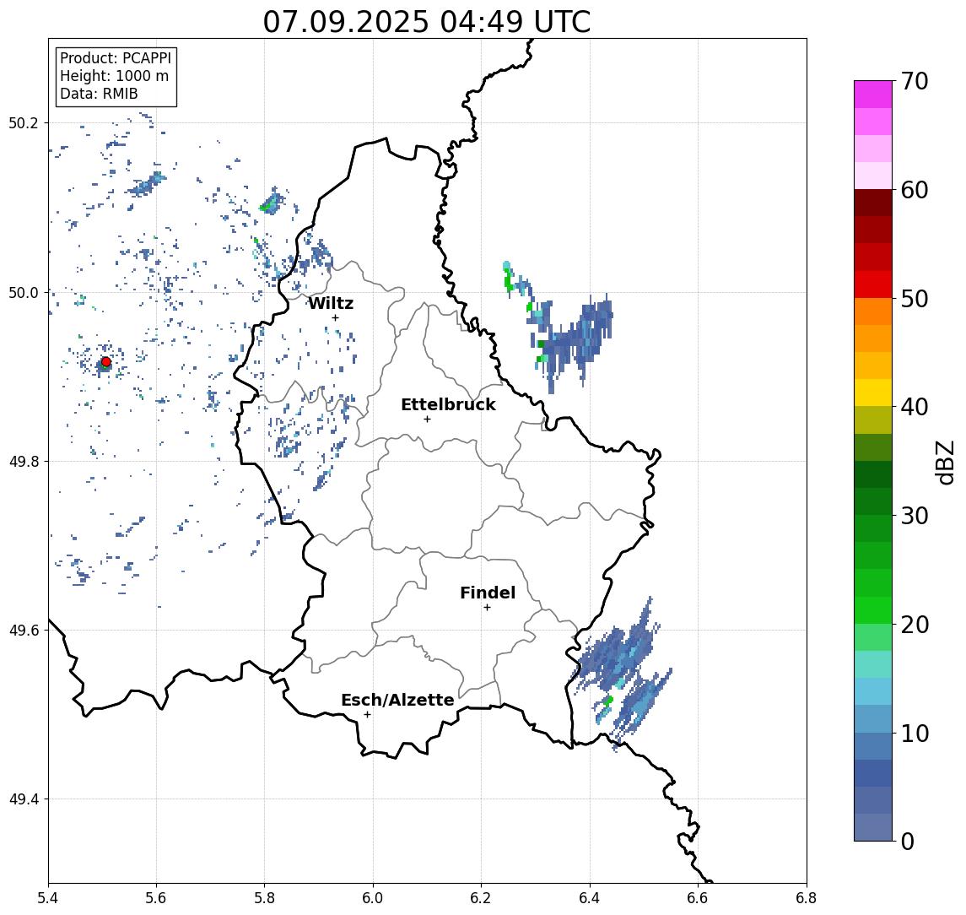Click the latitude axis label 49.6
Screen dimensions: 966x915
coord(24,631)
